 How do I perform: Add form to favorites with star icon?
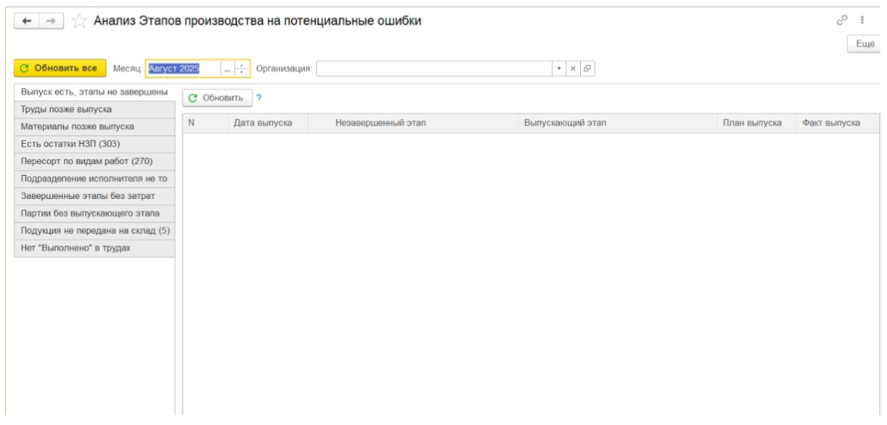pos(79,21)
